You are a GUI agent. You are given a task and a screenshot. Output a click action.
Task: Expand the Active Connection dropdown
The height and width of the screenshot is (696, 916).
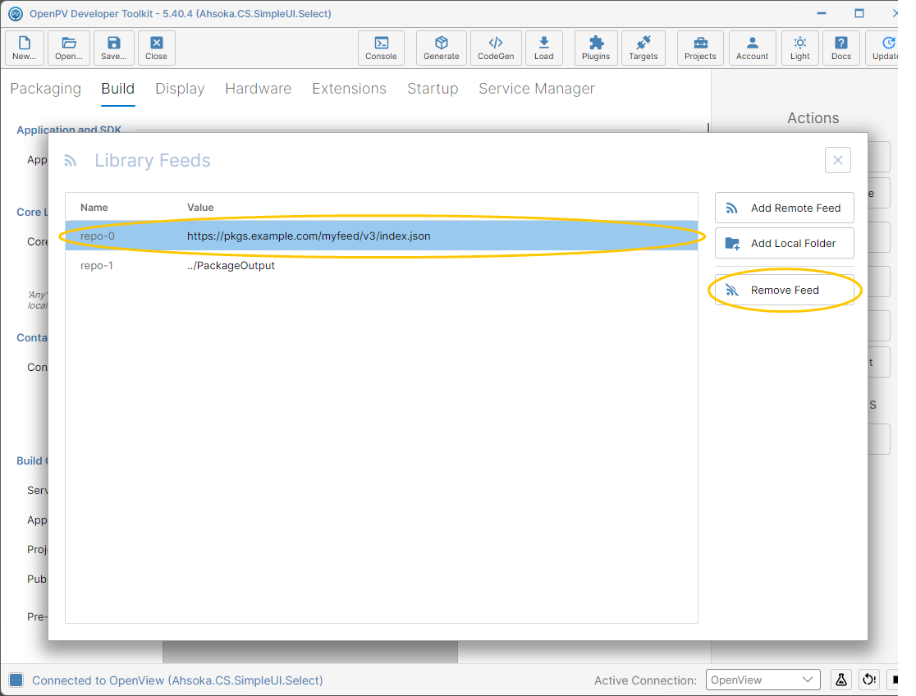pos(763,680)
